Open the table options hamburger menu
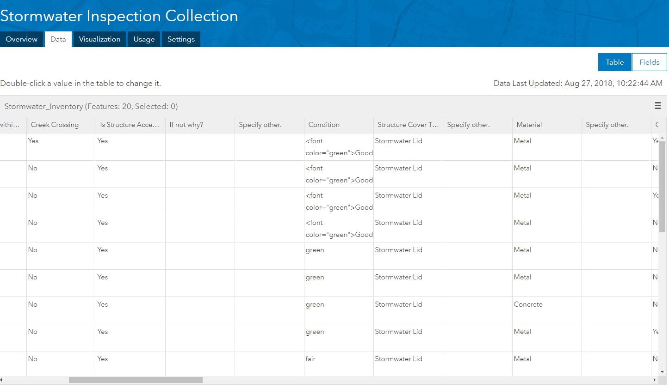 [657, 106]
